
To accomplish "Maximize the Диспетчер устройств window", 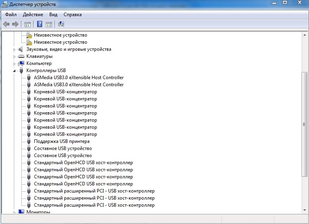I will click(x=285, y=2).
